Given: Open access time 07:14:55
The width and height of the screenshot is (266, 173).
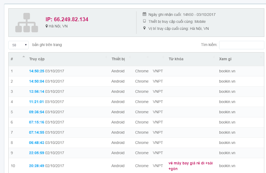Looking at the screenshot, I should point(37,132).
